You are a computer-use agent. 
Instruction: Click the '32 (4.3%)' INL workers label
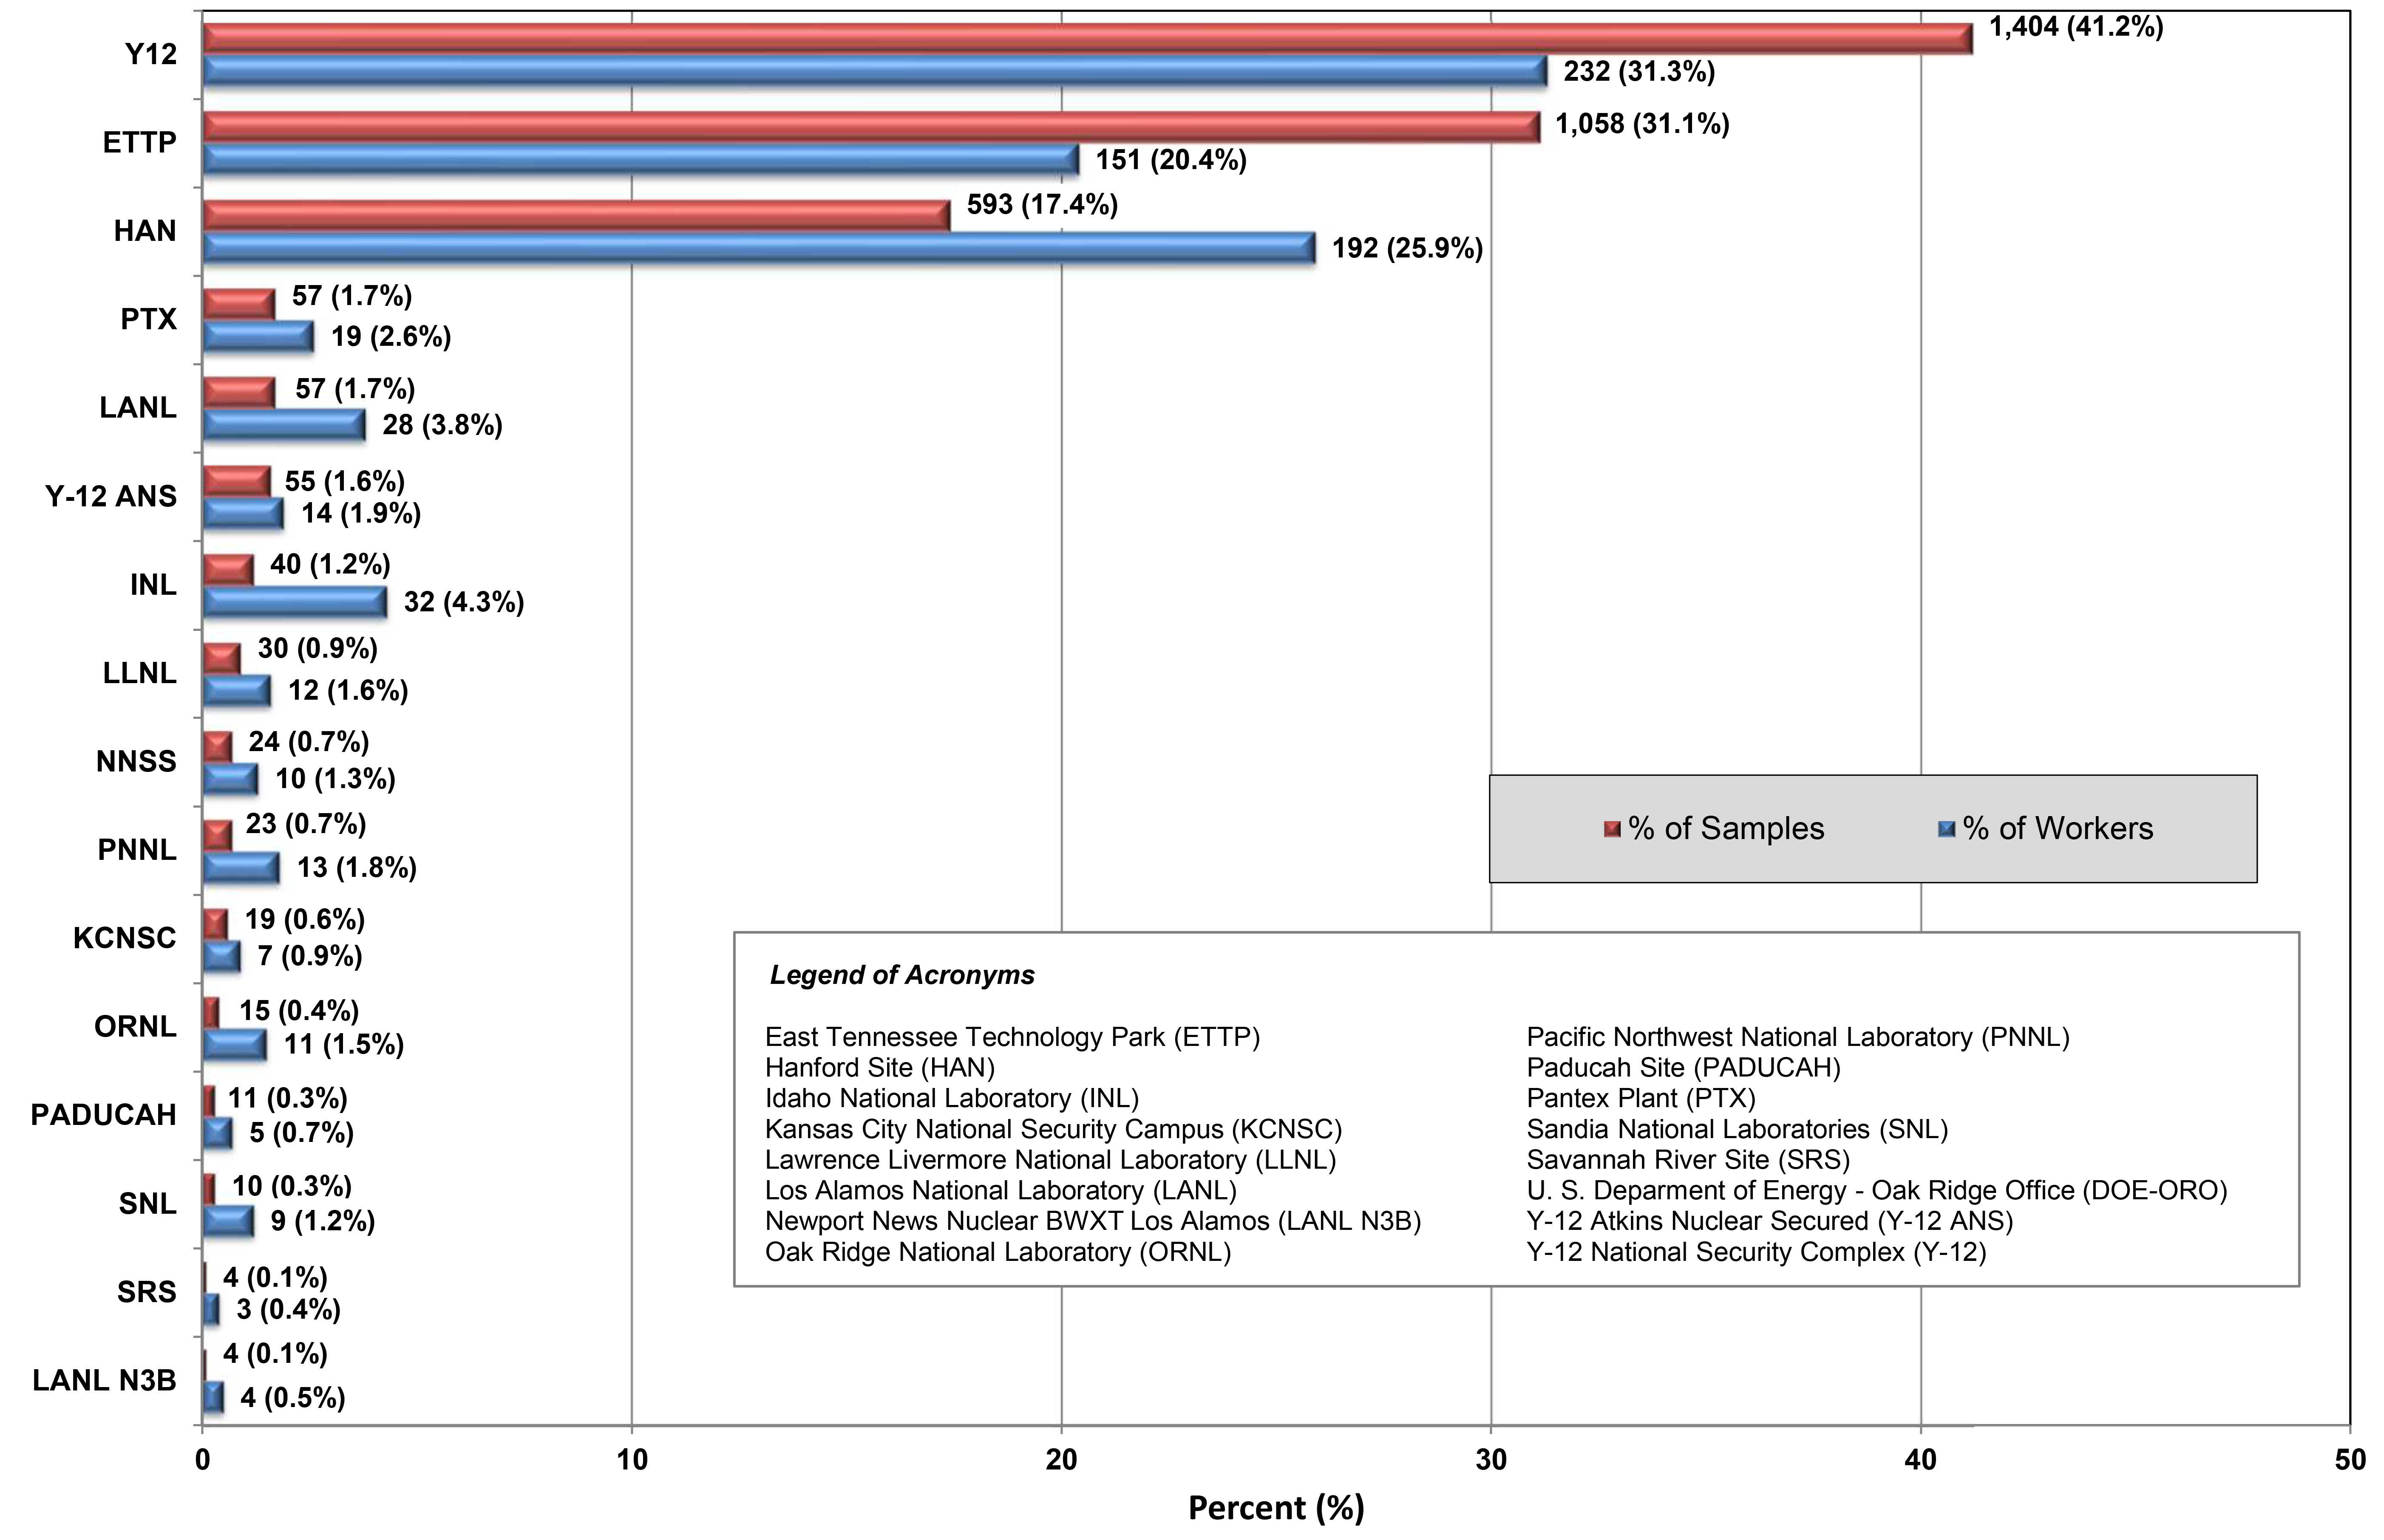tap(464, 602)
